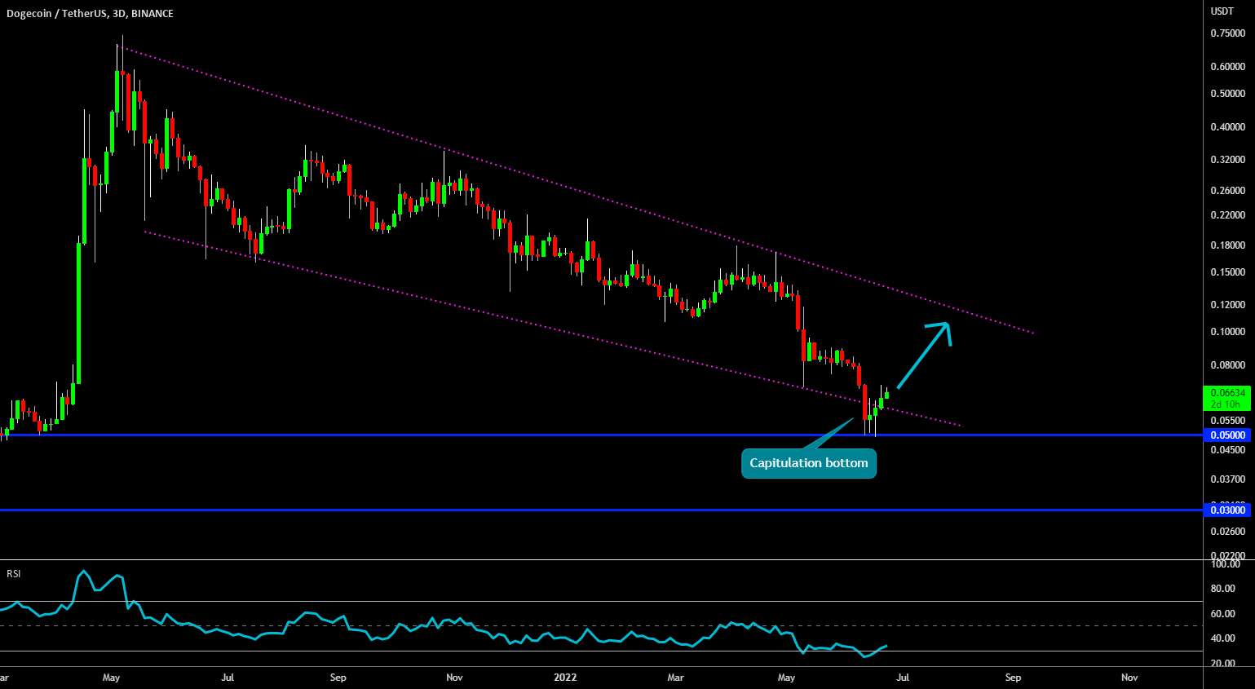Image resolution: width=1255 pixels, height=689 pixels.
Task: Click the Sep time axis label under 2021 candles
Action: click(338, 678)
